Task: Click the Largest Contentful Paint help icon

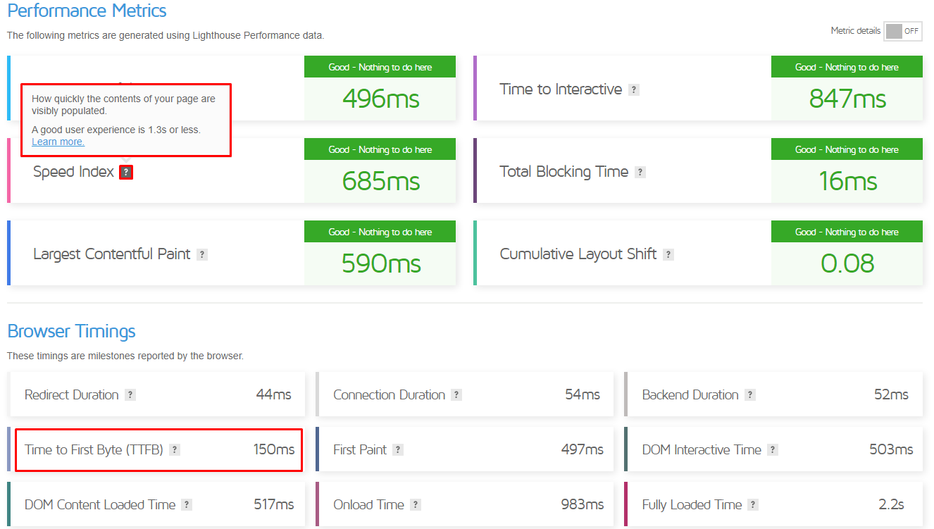Action: pyautogui.click(x=204, y=254)
